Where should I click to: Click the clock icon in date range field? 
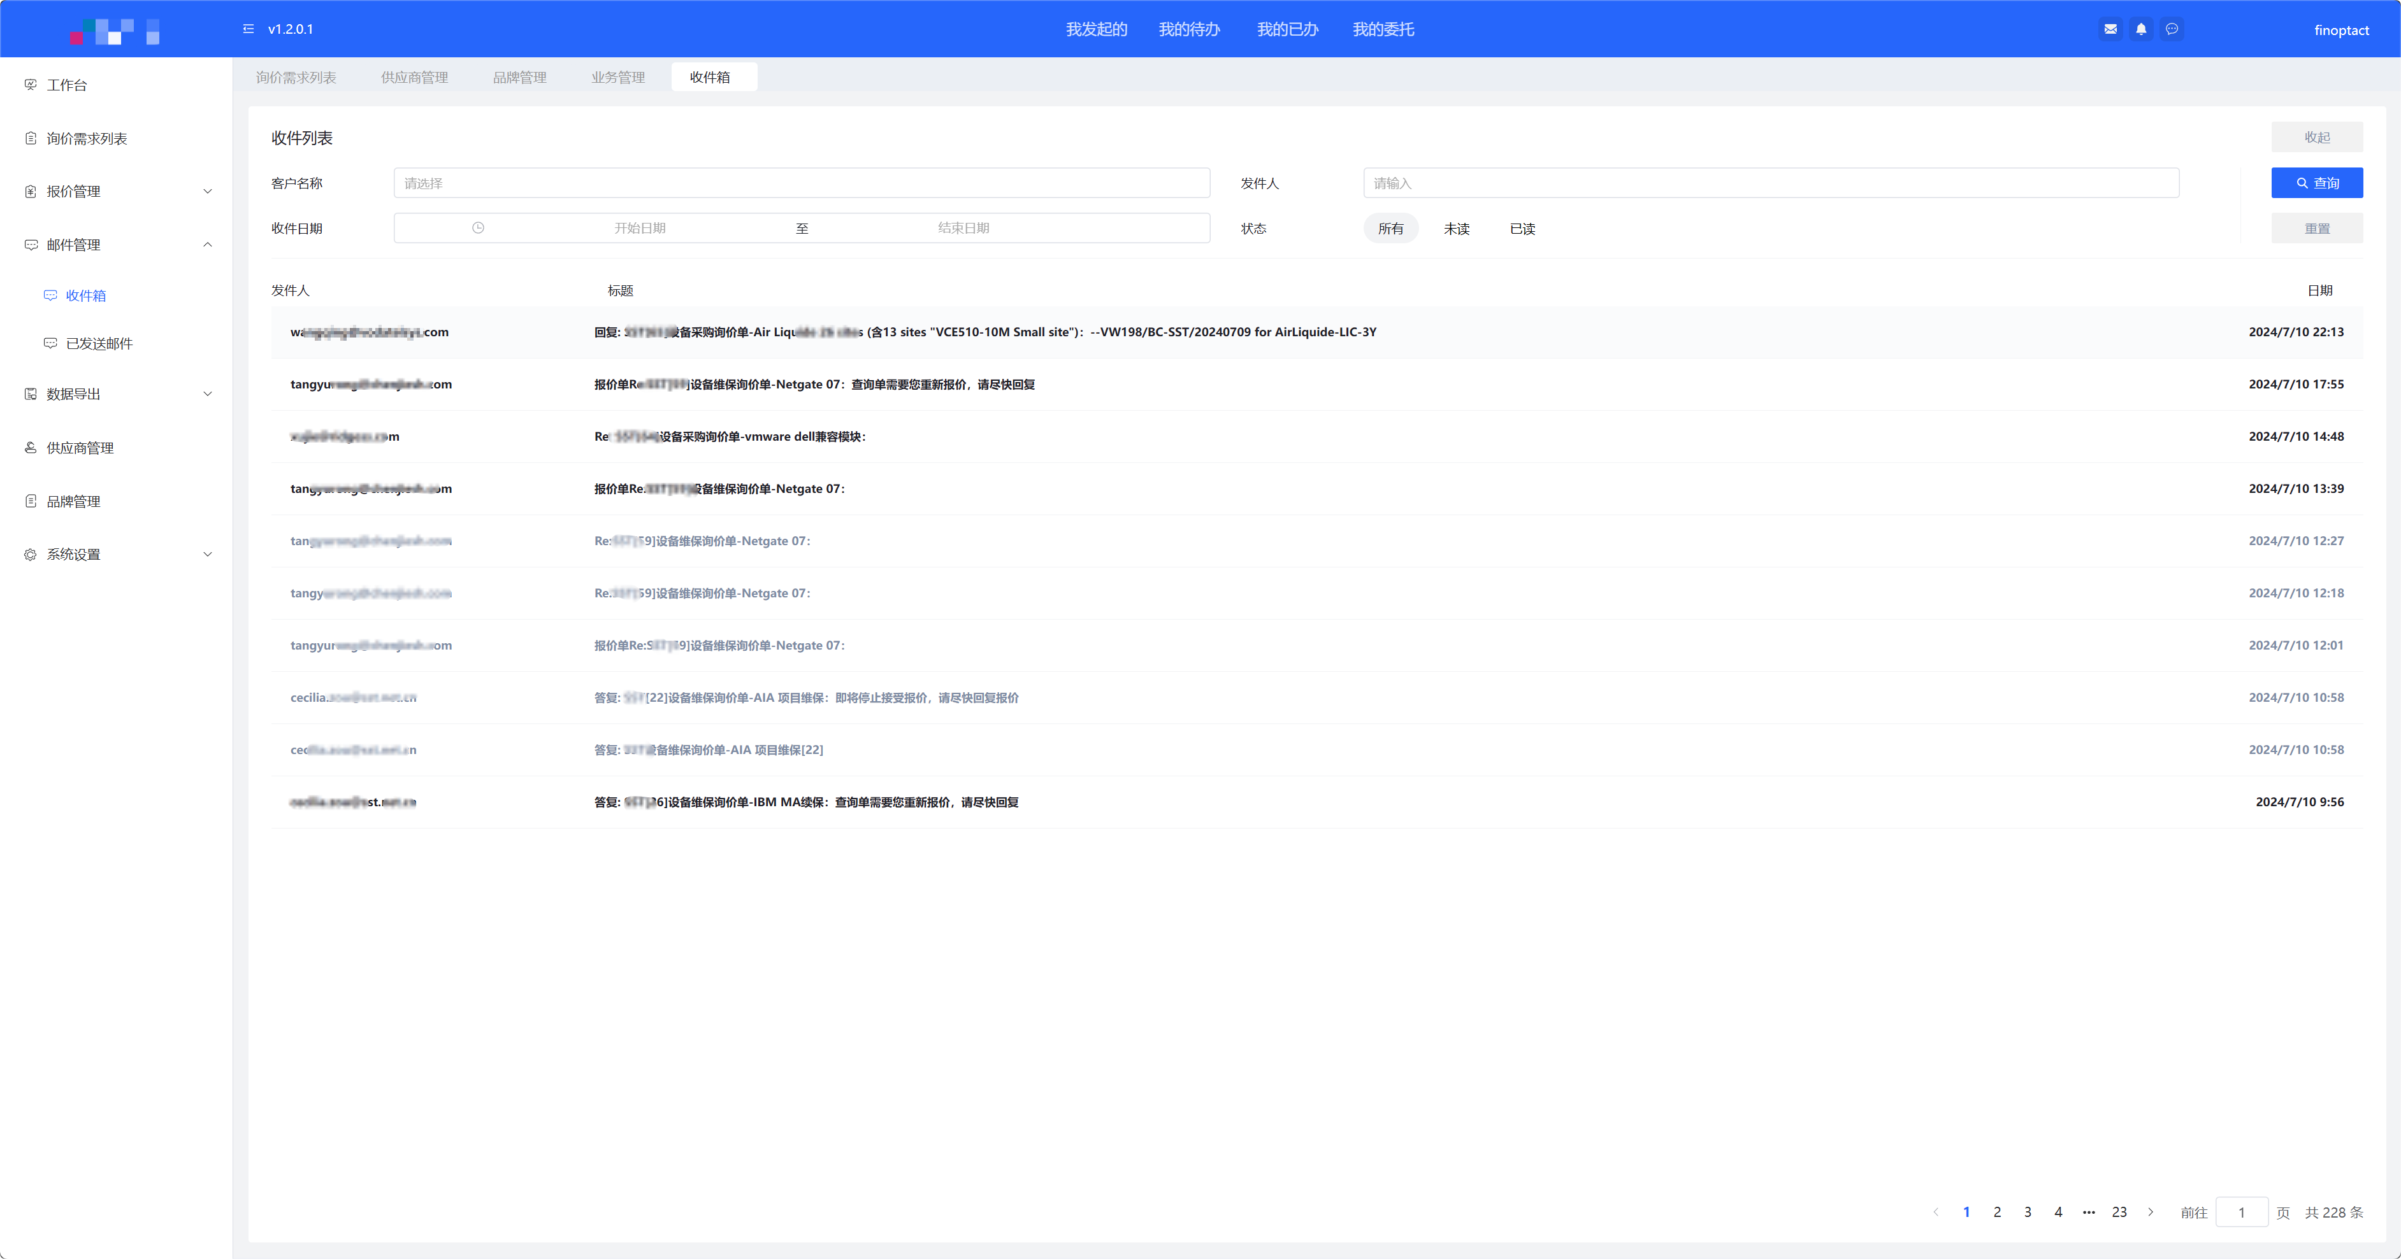(478, 228)
